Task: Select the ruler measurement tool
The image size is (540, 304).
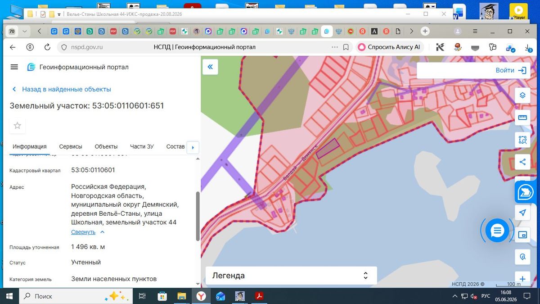Action: click(522, 118)
